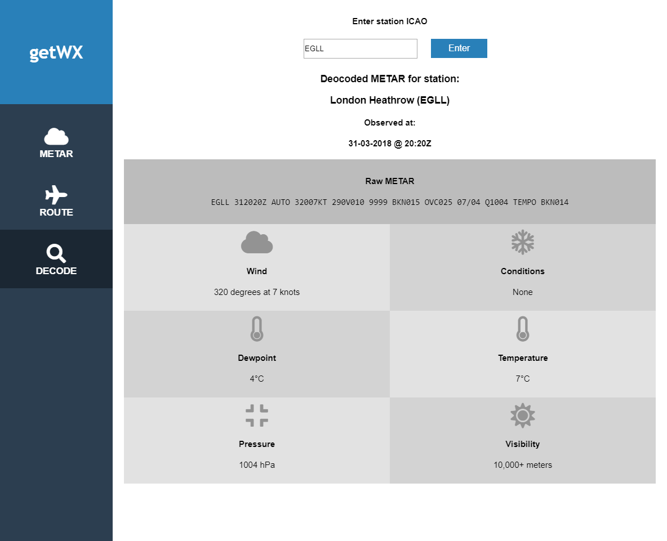Viewport: 667px width, 541px height.
Task: Click the getWX logo
Action: click(x=56, y=53)
